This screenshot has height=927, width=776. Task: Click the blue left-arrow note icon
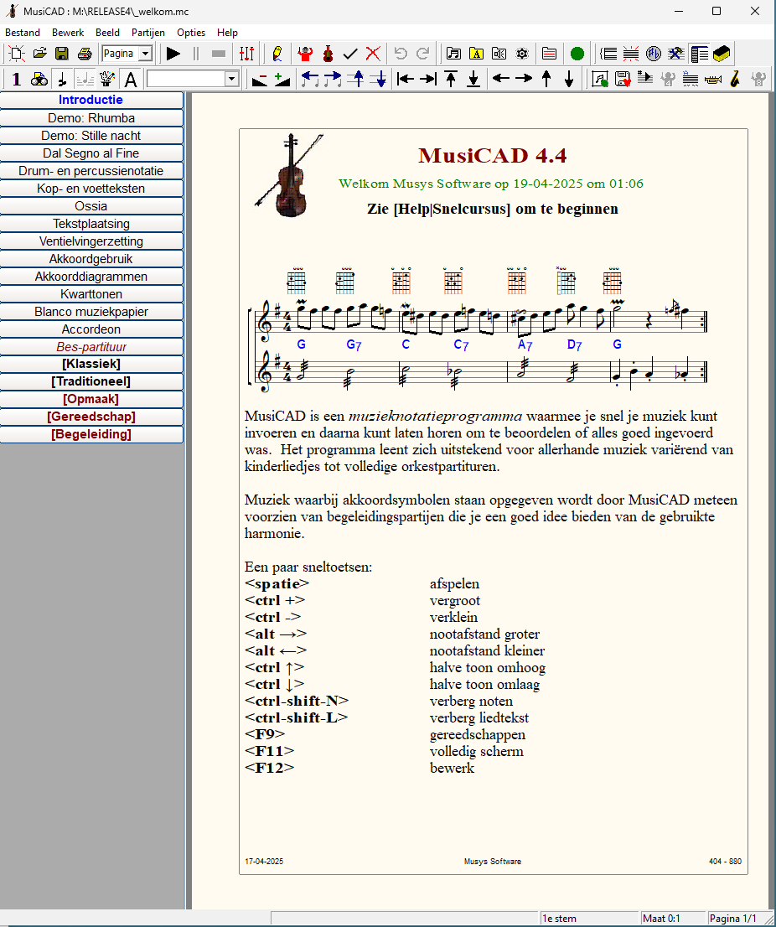310,79
